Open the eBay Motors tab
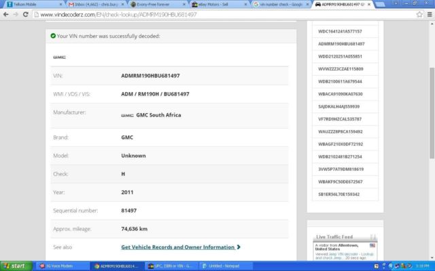435x271 pixels. [217, 4]
